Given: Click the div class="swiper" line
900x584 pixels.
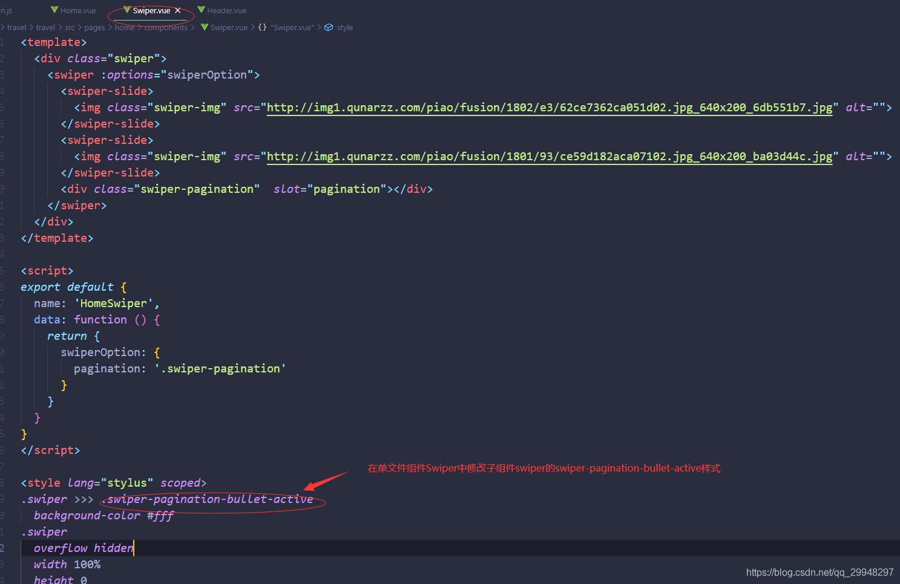Looking at the screenshot, I should [x=100, y=58].
